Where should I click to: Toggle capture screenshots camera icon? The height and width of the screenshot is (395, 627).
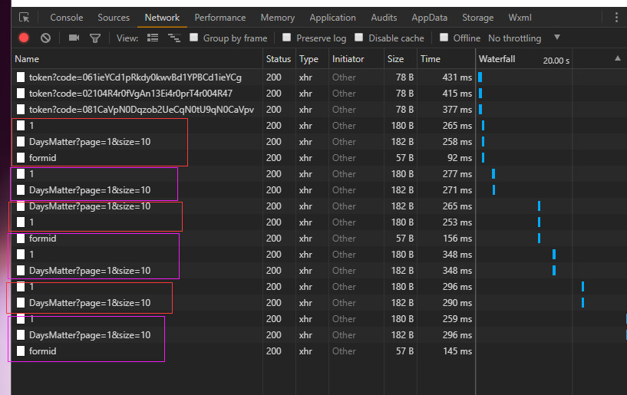74,38
